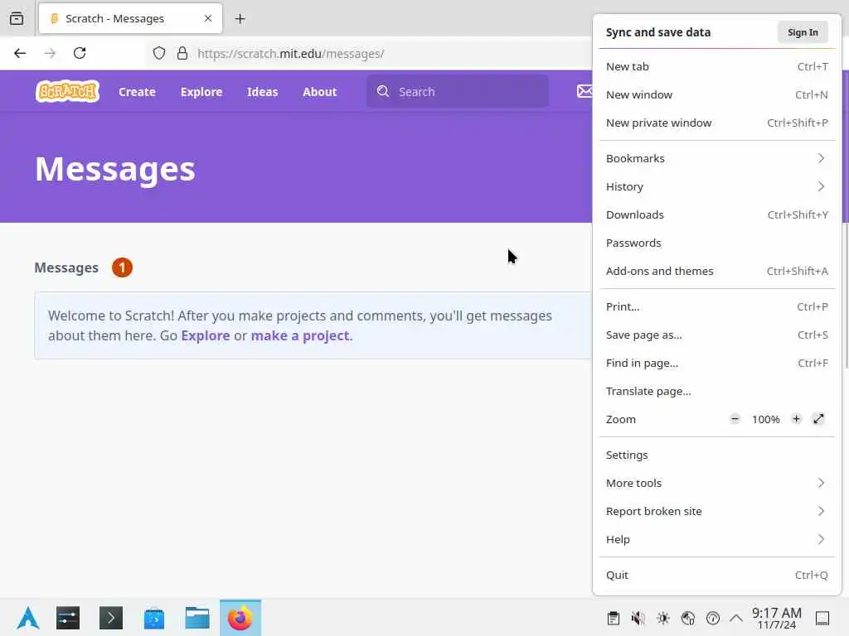Open Downloads from the menu
849x636 pixels.
tap(717, 214)
